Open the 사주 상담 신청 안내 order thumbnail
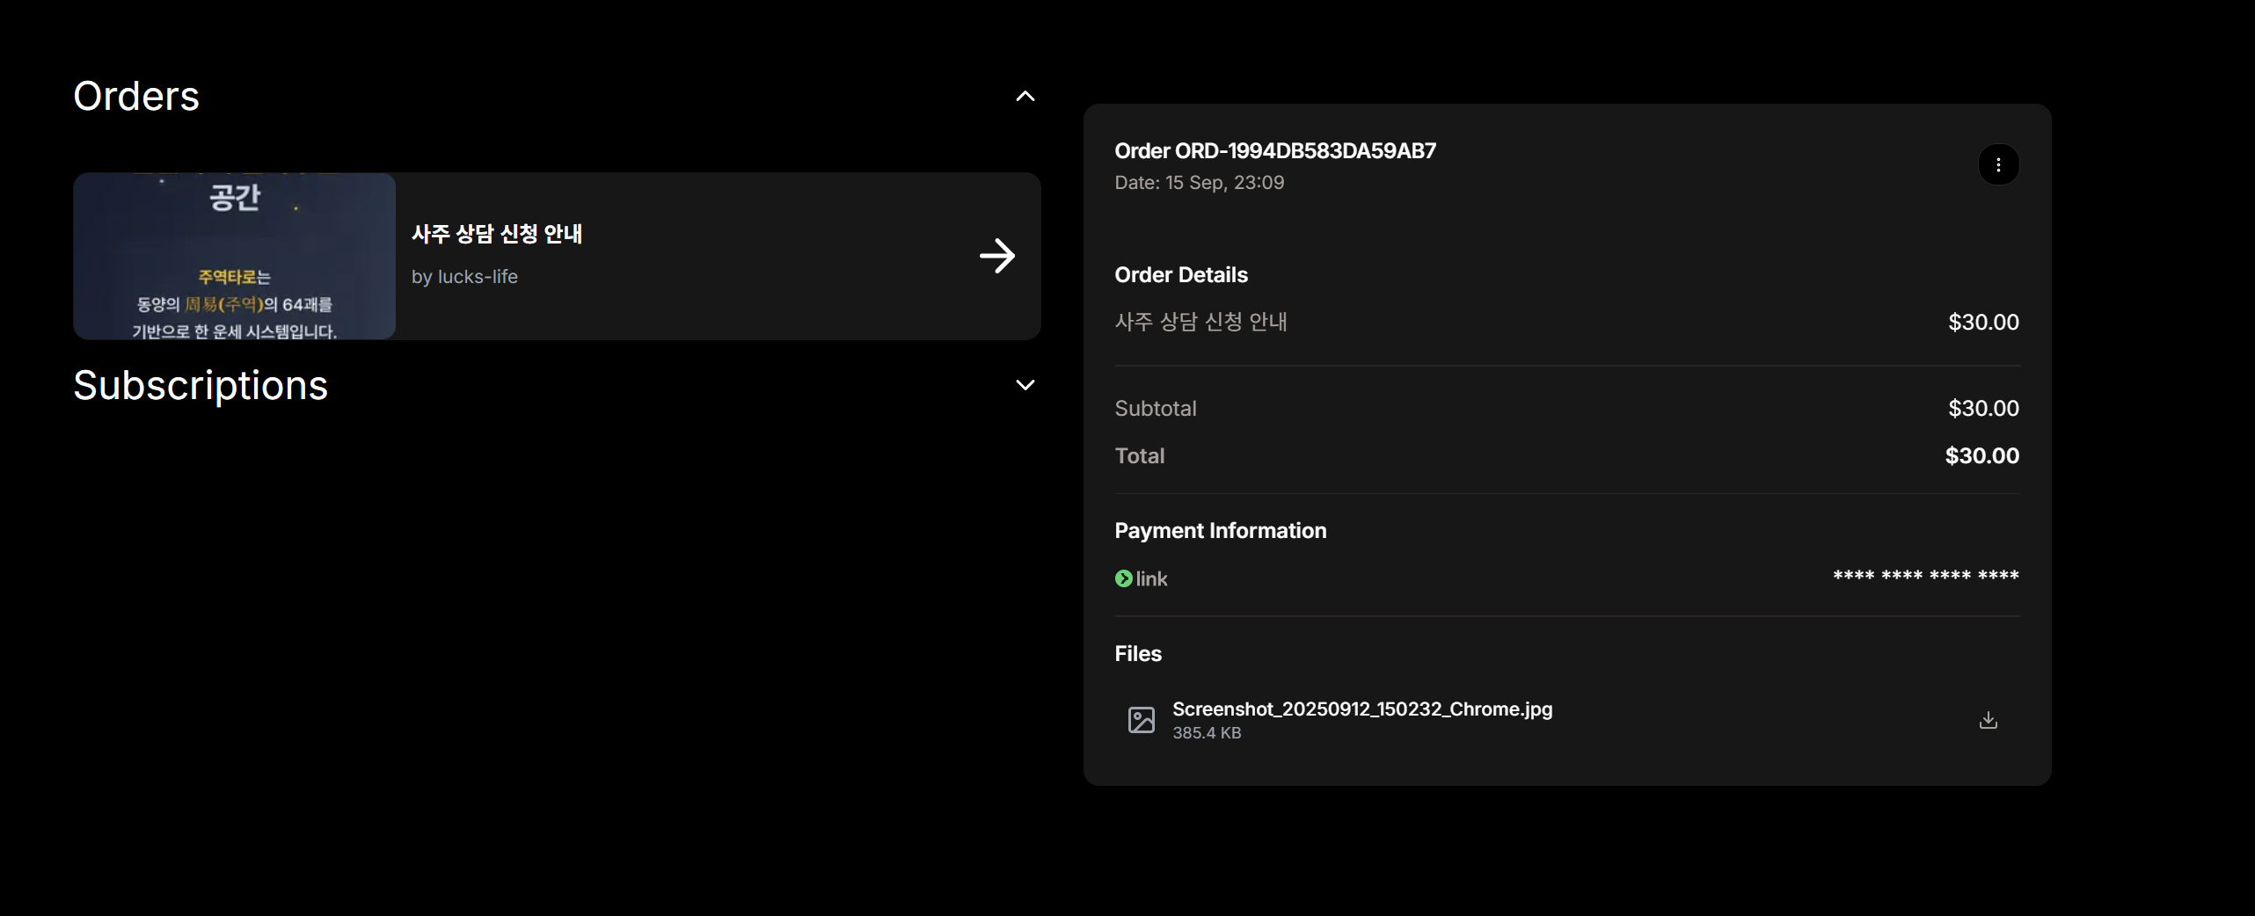2255x916 pixels. [x=234, y=256]
